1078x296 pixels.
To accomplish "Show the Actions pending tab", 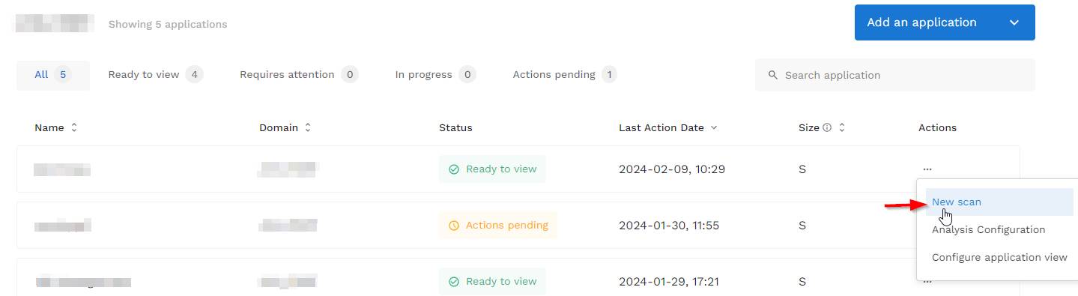I will (565, 75).
